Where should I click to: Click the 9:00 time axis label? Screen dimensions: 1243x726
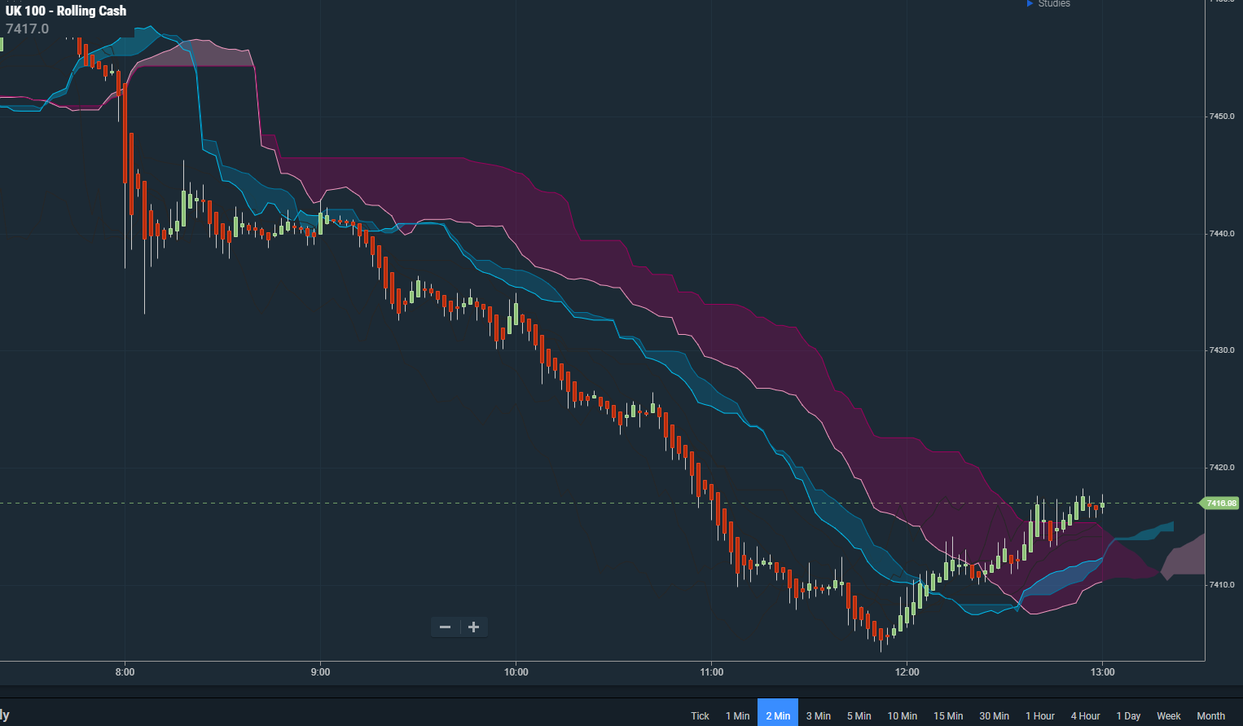[x=320, y=672]
